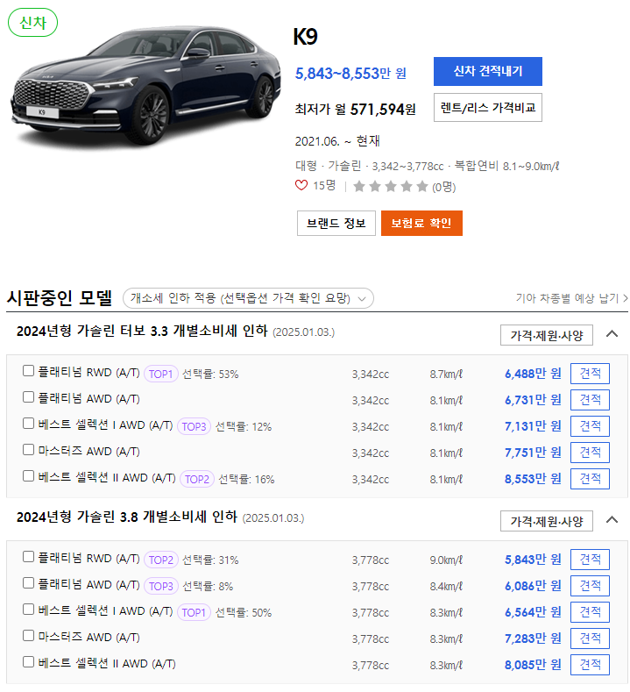Open the 개소세 인하 적용 dropdown
This screenshot has height=692, width=630.
pyautogui.click(x=248, y=298)
